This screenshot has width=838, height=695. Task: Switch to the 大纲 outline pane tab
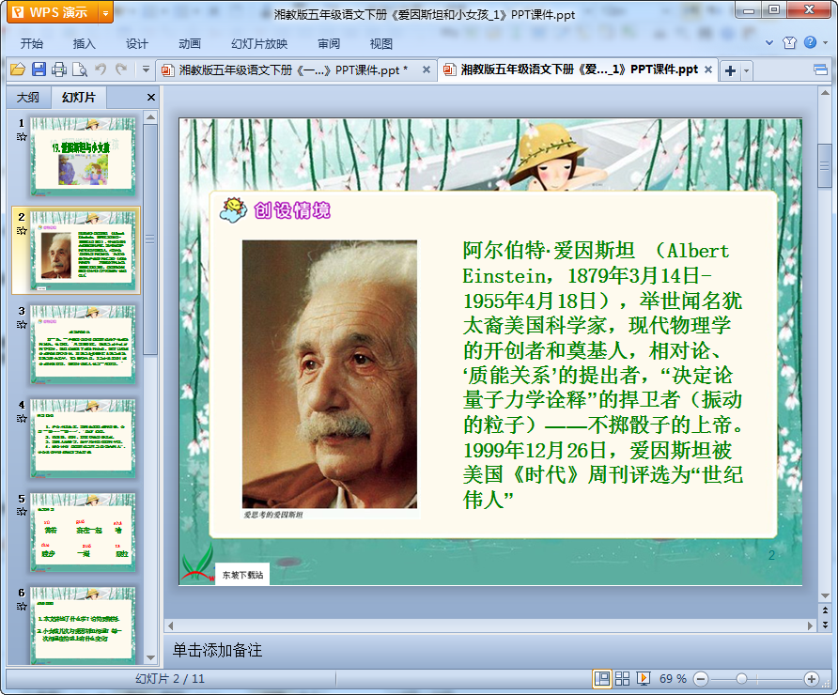pos(28,97)
